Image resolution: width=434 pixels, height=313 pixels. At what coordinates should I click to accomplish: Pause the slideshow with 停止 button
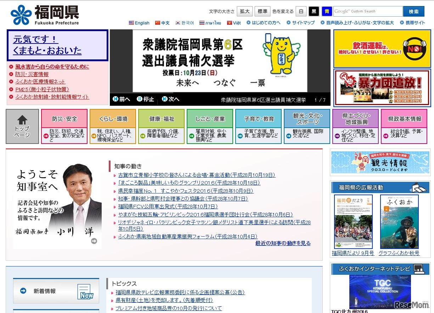click(x=146, y=99)
